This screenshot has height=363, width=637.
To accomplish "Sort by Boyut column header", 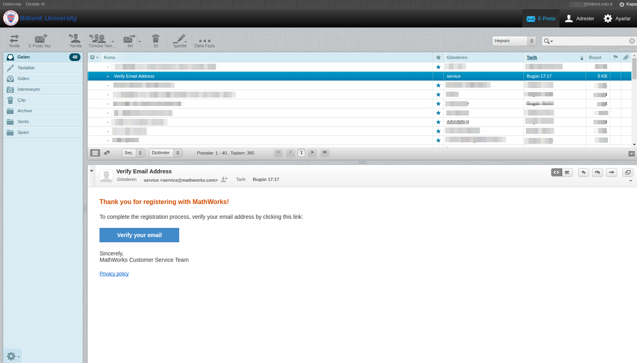I will point(598,57).
